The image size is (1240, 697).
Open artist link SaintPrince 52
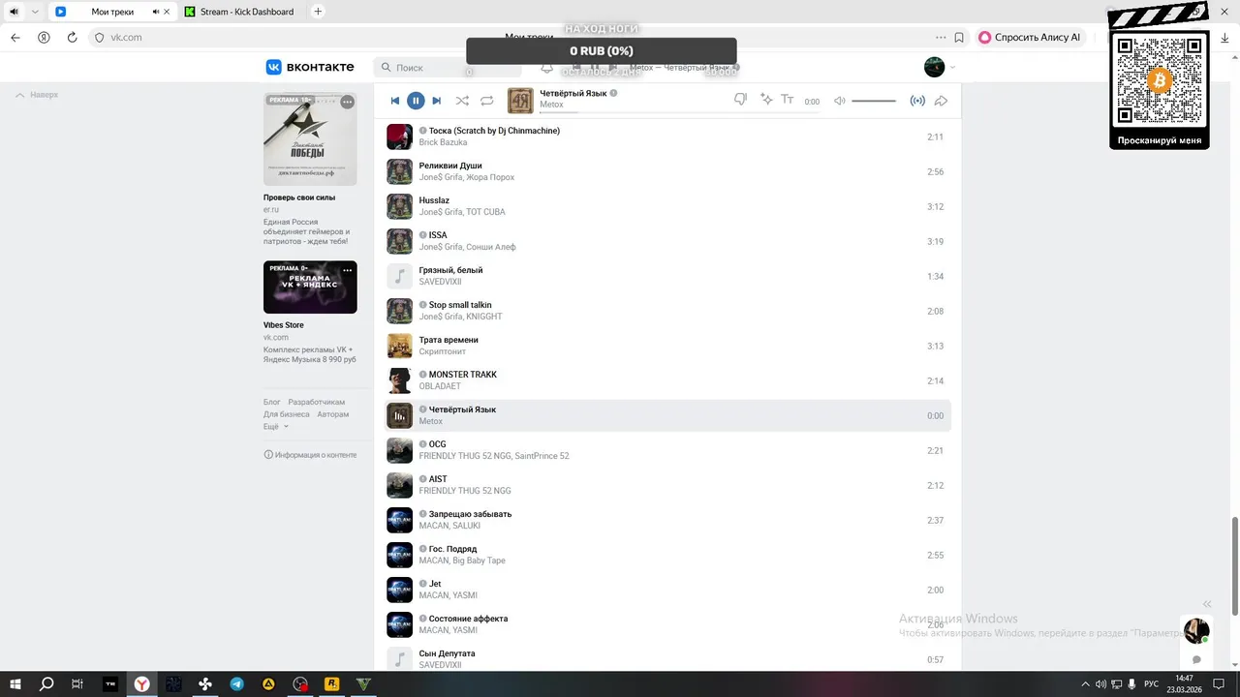click(x=542, y=456)
